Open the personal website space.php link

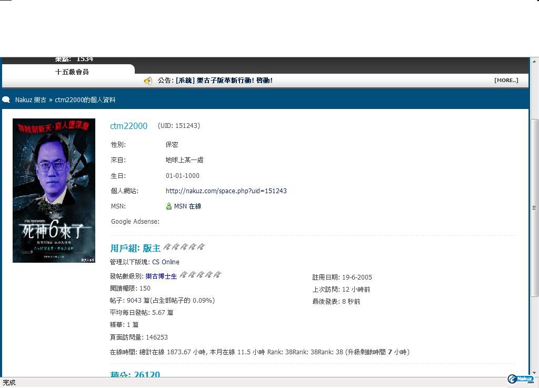226,191
